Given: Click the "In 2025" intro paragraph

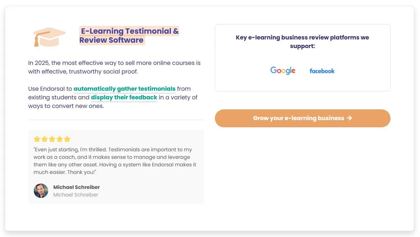Looking at the screenshot, I should tap(114, 67).
